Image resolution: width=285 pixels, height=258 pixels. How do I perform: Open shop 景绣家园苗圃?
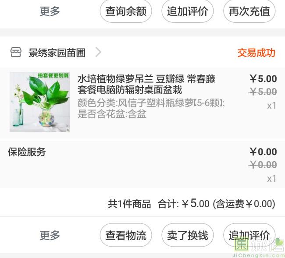point(57,53)
